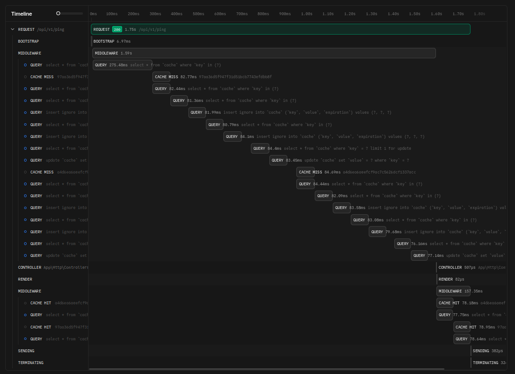
Task: Click the blue circle beside the insert ignore QUERY row
Action: coord(26,112)
